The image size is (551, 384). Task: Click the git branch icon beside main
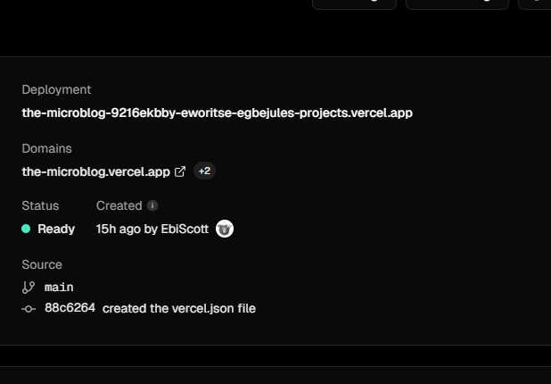29,288
